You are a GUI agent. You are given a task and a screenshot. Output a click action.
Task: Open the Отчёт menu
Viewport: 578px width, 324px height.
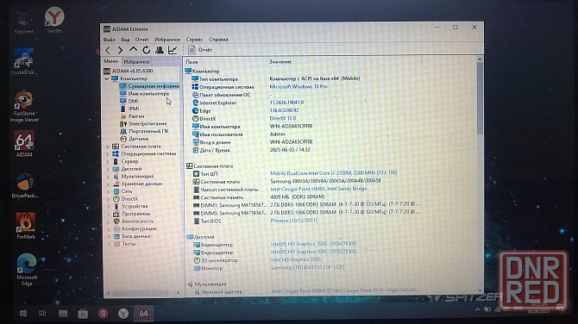142,40
